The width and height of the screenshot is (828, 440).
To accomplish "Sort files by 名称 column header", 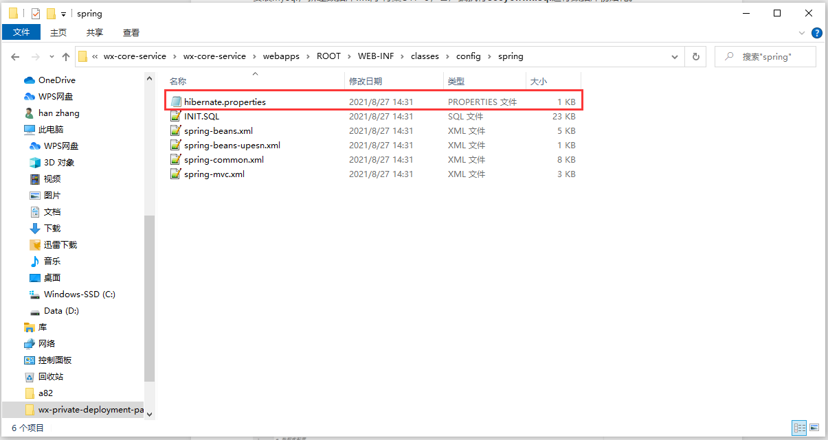I will (x=178, y=82).
